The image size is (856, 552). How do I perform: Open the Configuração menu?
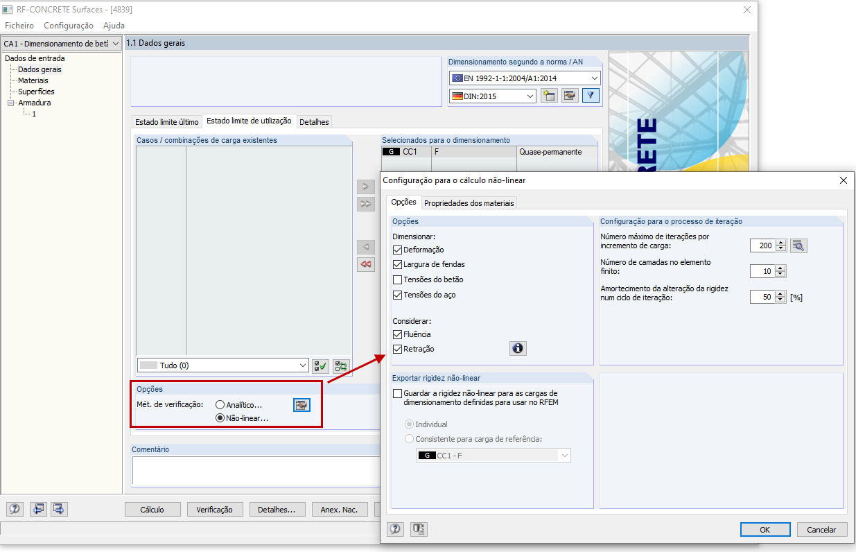point(69,26)
